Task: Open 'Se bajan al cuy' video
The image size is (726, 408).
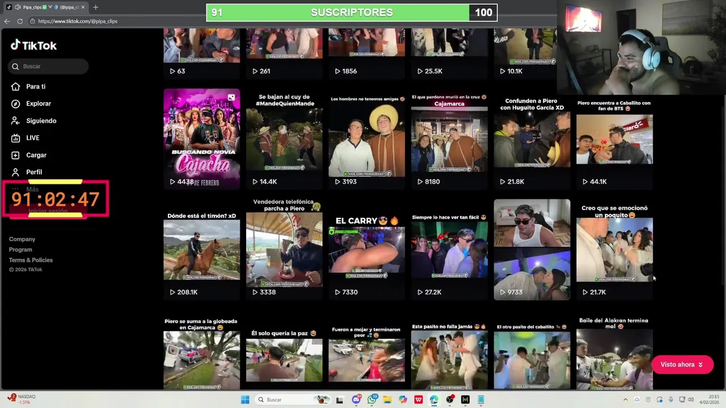Action: pos(284,139)
